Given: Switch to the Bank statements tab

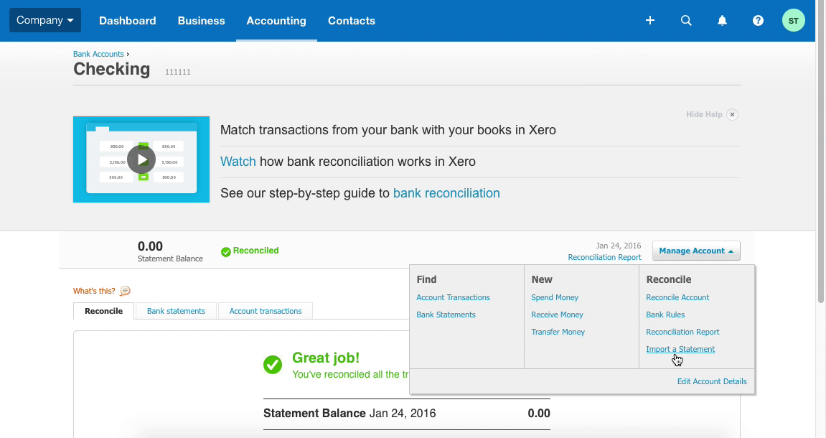Looking at the screenshot, I should tap(176, 311).
